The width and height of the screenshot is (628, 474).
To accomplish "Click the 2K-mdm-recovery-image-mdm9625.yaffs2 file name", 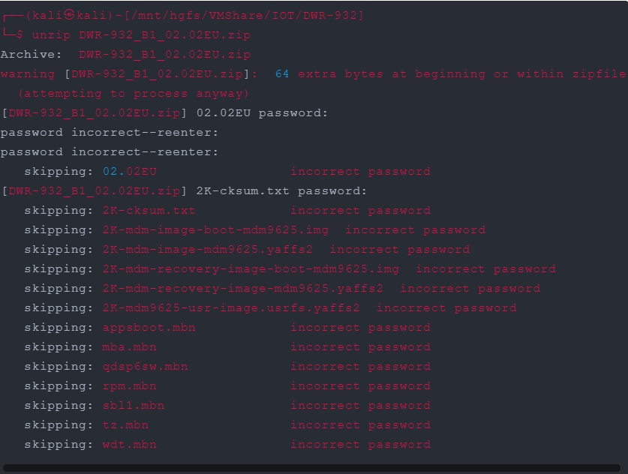I will pyautogui.click(x=242, y=289).
